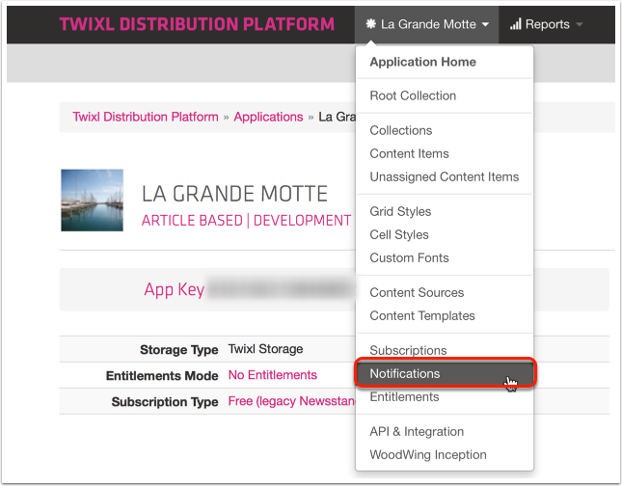Open the Collections menu item

(400, 130)
